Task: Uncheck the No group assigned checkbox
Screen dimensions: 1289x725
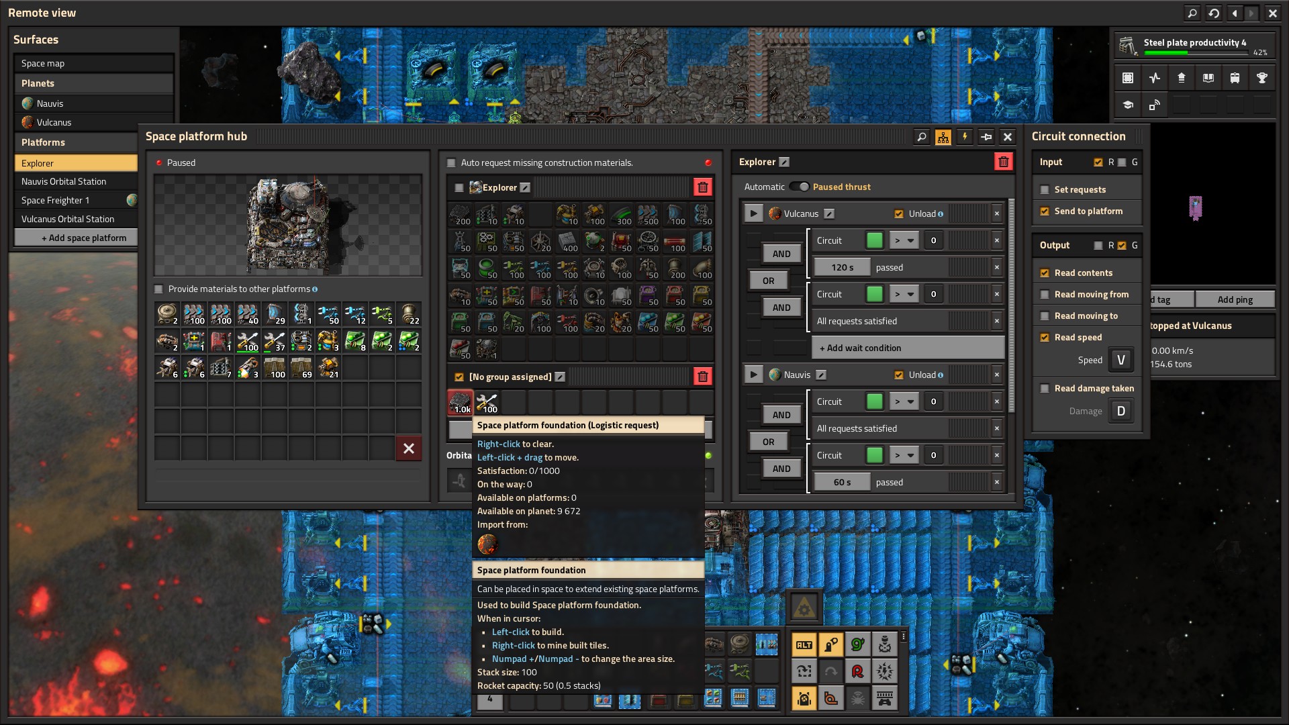Action: [459, 377]
